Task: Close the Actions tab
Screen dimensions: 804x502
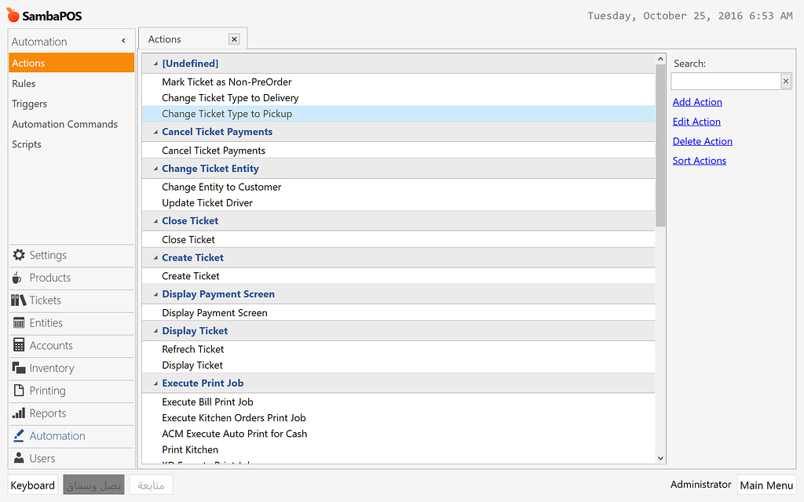Action: pyautogui.click(x=234, y=39)
